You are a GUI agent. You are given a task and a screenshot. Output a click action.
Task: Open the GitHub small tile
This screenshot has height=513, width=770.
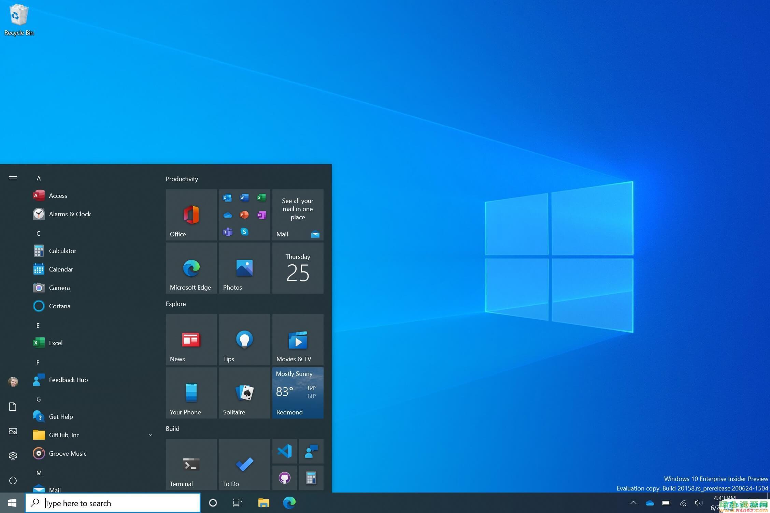285,478
